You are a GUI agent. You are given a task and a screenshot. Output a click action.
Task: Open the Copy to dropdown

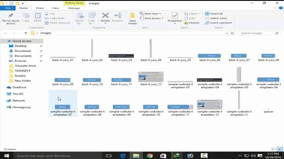pyautogui.click(x=91, y=19)
